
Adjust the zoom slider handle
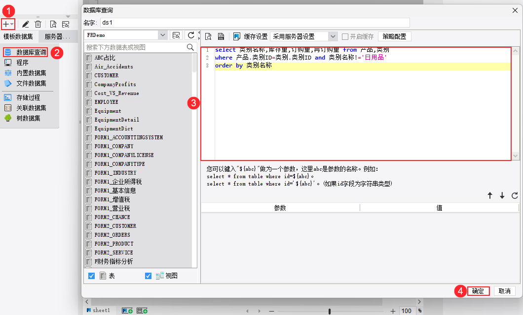[x=330, y=312]
